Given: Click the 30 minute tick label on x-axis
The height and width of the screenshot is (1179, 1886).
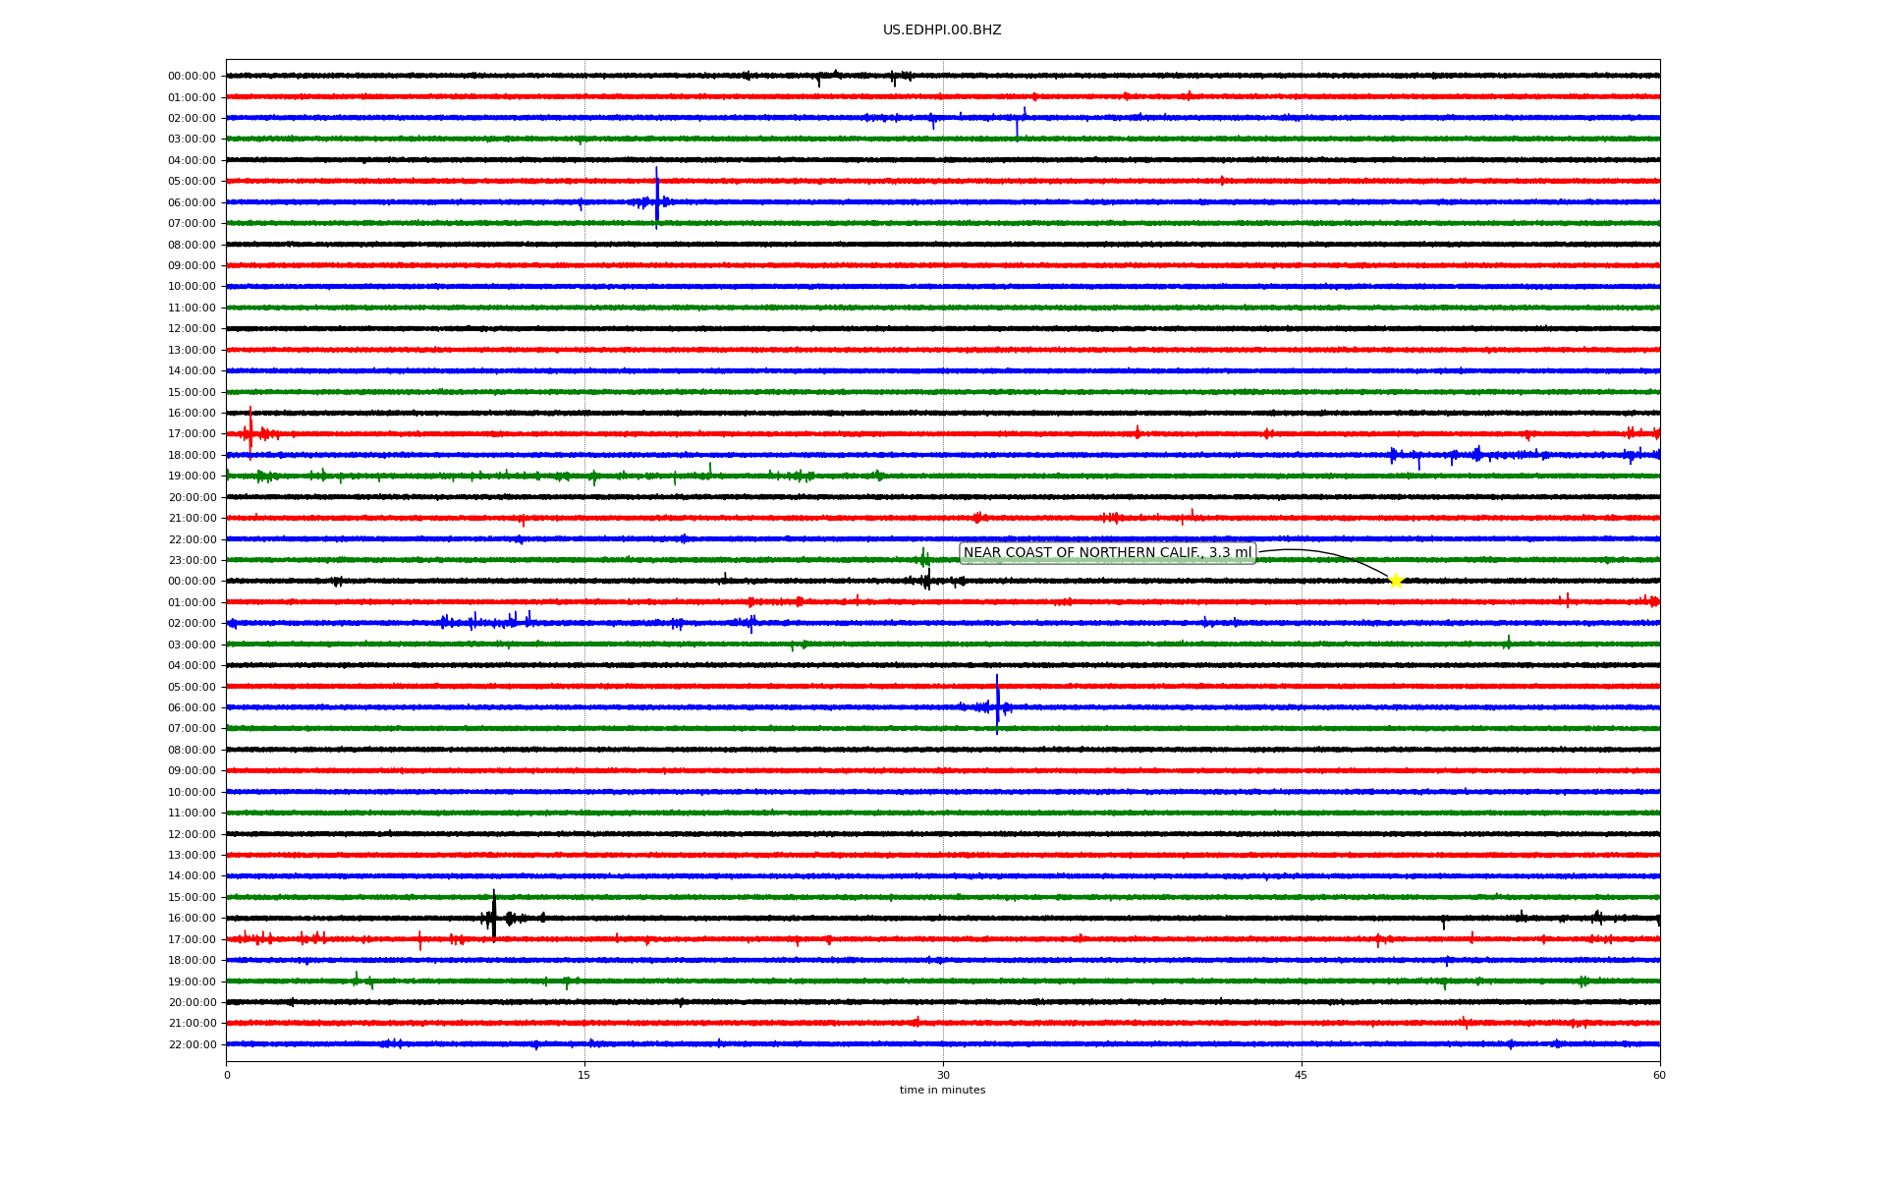Looking at the screenshot, I should [943, 1075].
